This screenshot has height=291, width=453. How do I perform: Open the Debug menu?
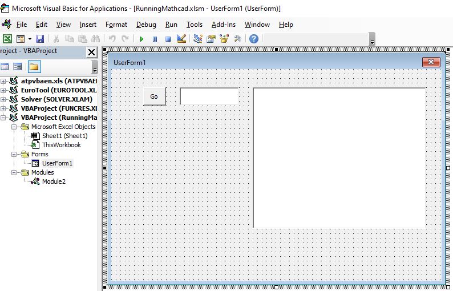tap(146, 25)
